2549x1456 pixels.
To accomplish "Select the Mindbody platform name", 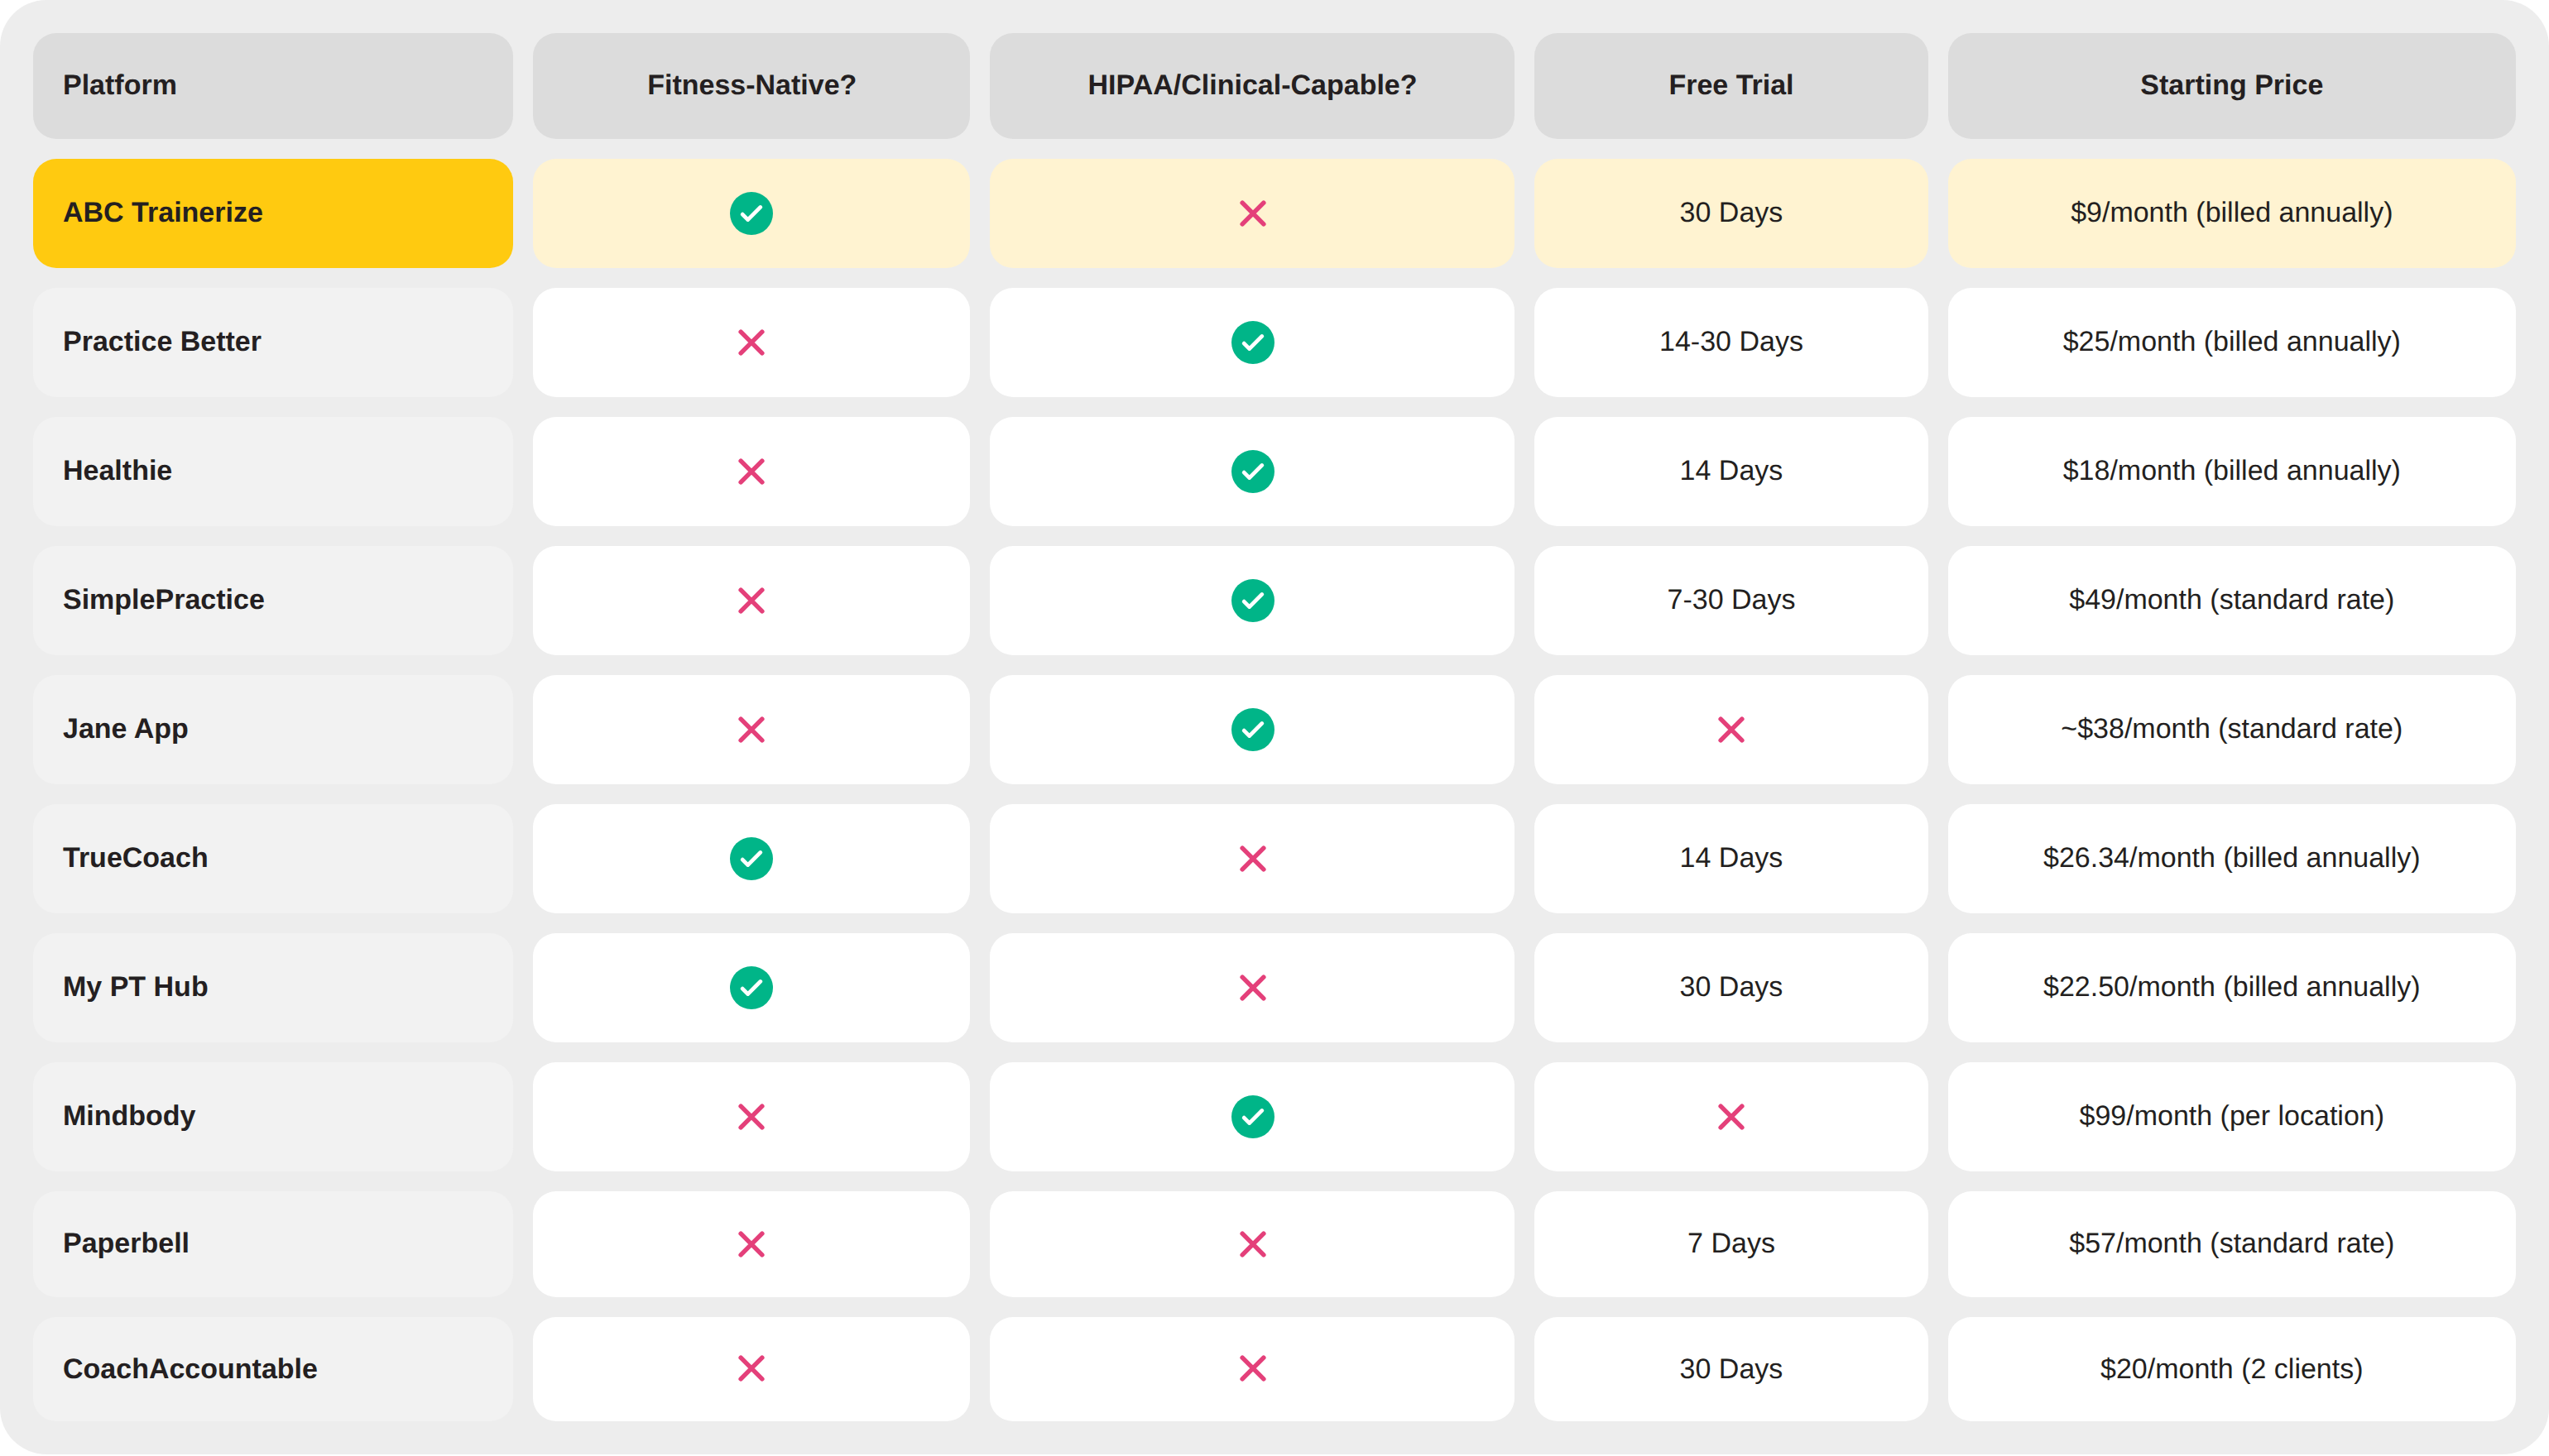I will click(129, 1116).
